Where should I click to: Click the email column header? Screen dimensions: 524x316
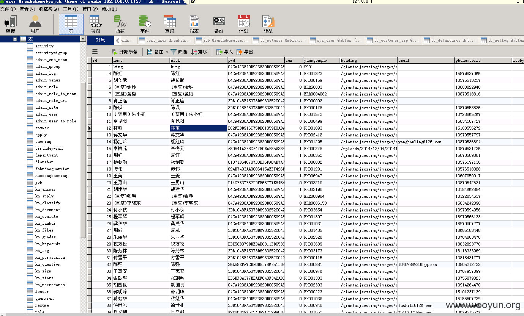[426, 60]
